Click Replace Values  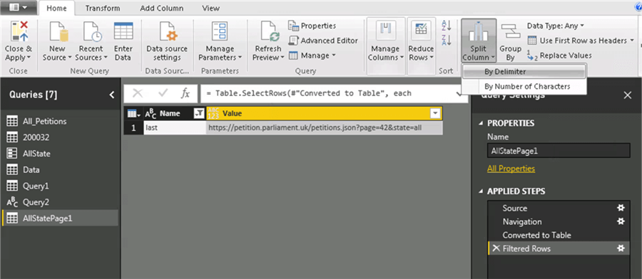tap(559, 55)
